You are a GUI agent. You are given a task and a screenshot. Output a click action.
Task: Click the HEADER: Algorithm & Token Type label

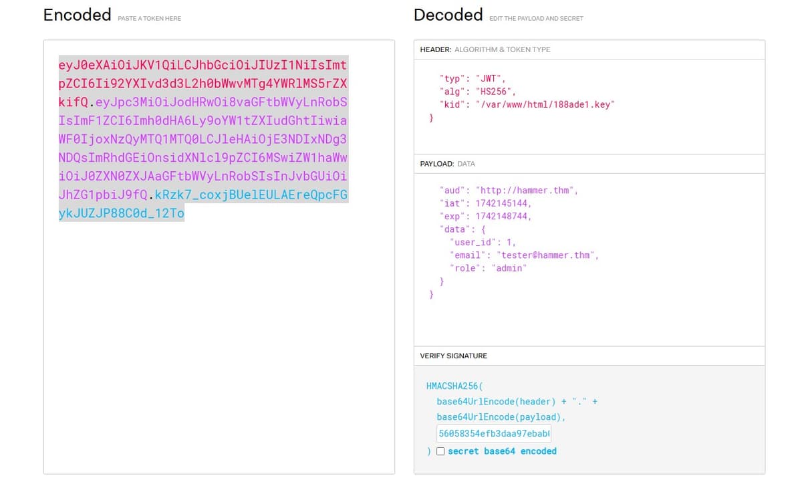pos(485,49)
